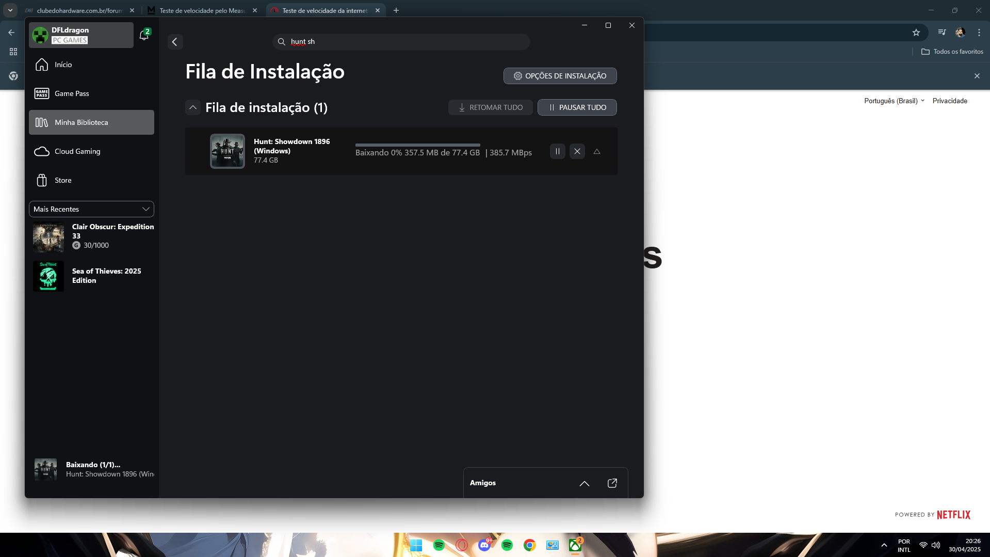
Task: Click PAUSAR TUDO button
Action: (x=577, y=107)
